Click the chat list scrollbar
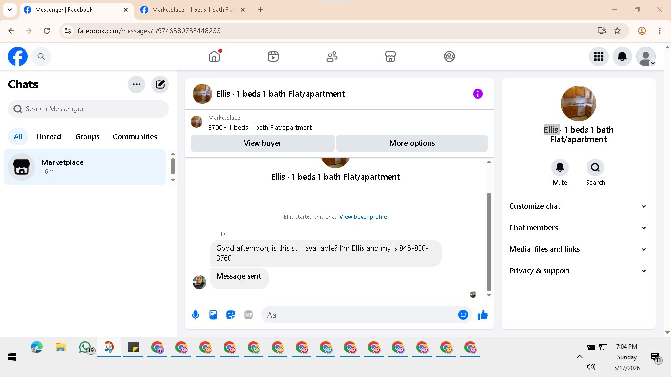The height and width of the screenshot is (377, 671). [173, 166]
